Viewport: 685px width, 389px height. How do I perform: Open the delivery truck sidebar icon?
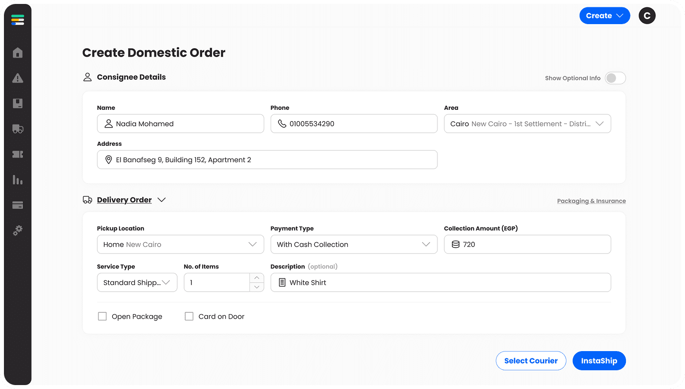(x=18, y=129)
